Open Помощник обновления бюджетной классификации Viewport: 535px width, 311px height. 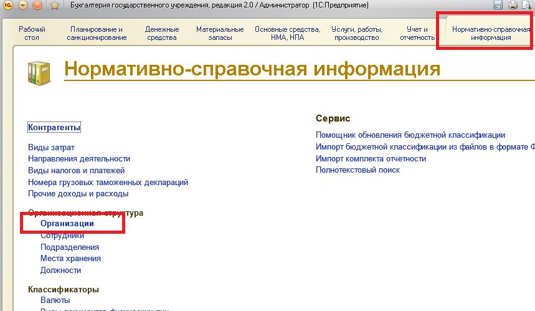410,135
